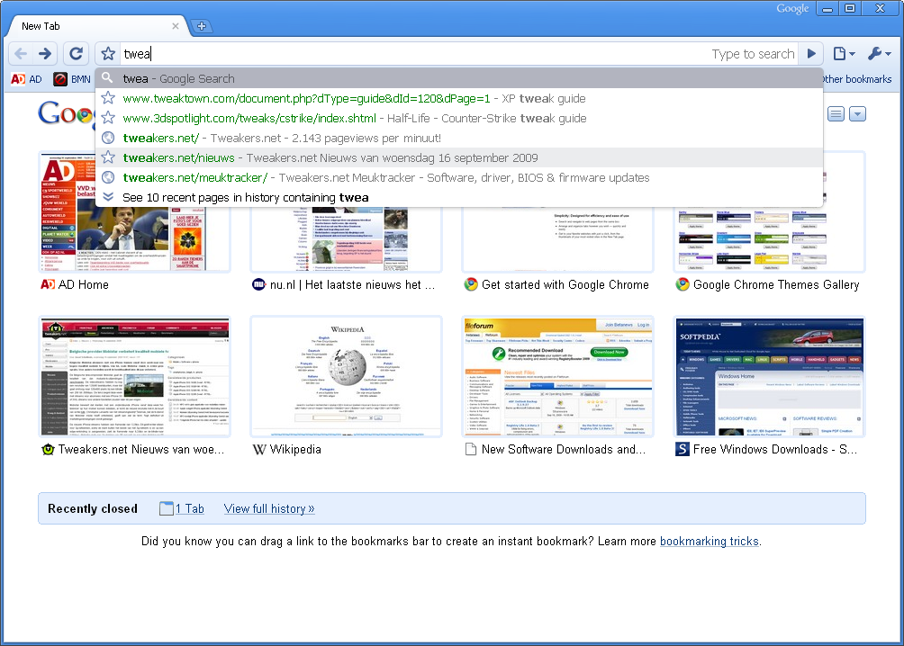Open the Page menu

click(844, 54)
